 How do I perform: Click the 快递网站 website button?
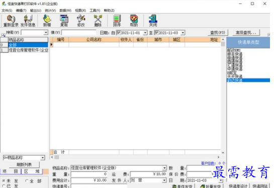260,186
